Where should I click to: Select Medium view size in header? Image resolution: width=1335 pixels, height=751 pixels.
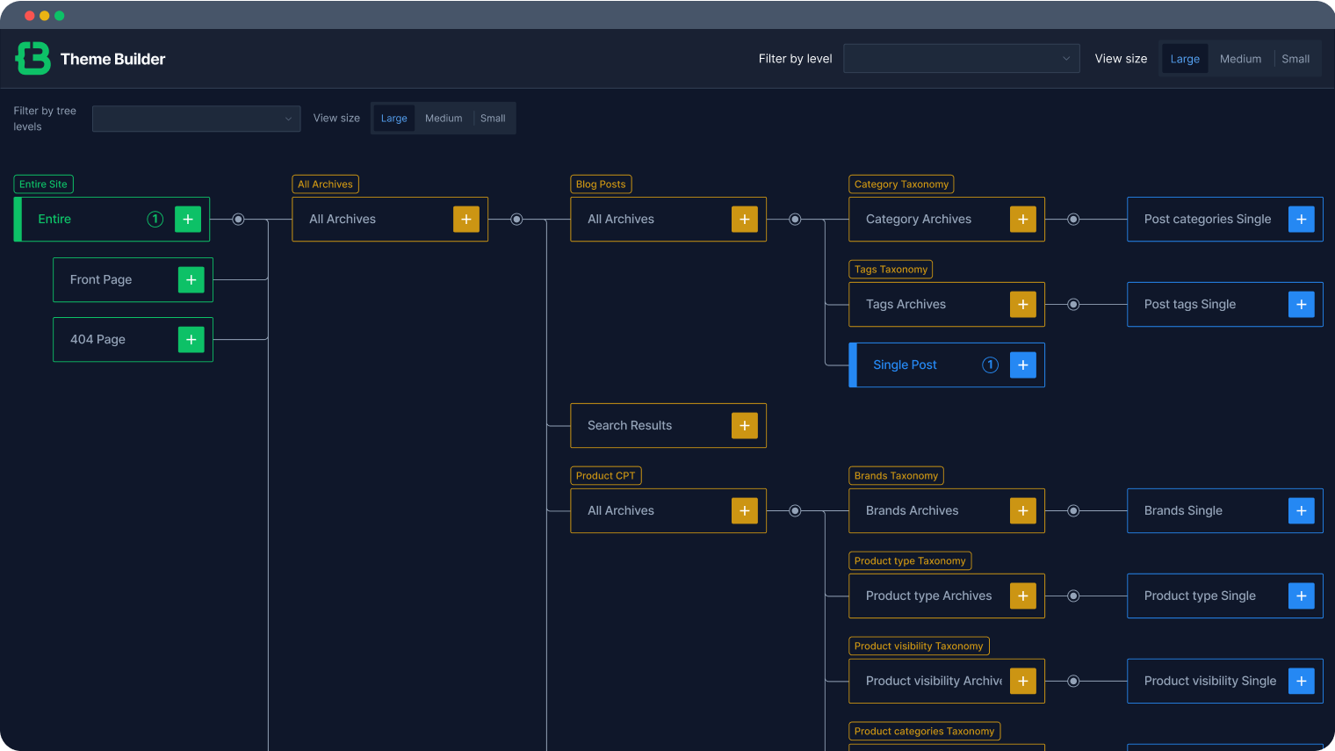pyautogui.click(x=1240, y=59)
